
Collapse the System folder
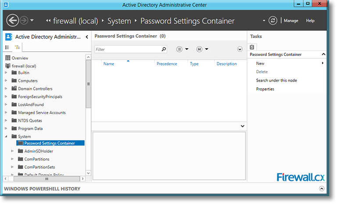pos(6,136)
